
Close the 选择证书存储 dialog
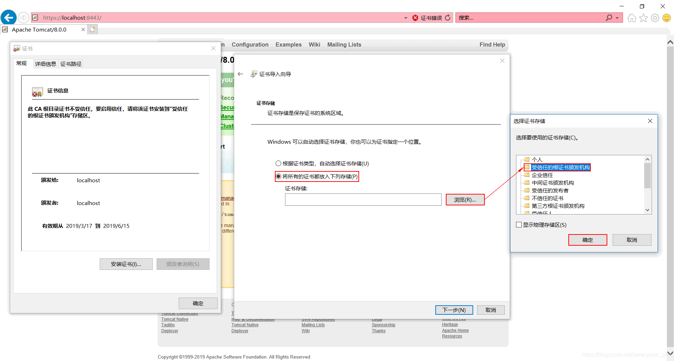650,121
